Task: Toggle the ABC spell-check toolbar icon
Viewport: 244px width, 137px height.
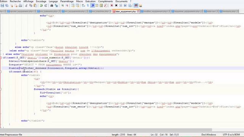Action: (136, 6)
